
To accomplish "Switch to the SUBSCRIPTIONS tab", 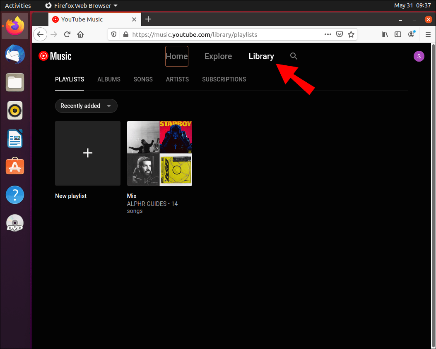I will tap(224, 79).
